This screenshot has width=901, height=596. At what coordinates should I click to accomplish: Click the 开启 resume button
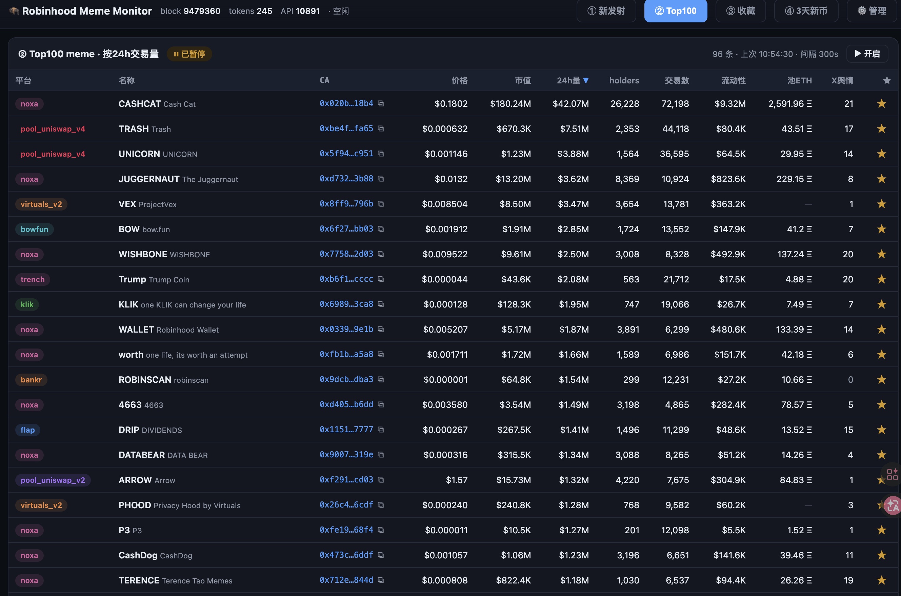(867, 54)
